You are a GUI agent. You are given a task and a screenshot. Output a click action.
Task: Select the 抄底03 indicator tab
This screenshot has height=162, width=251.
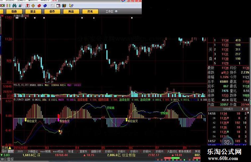click(134, 151)
